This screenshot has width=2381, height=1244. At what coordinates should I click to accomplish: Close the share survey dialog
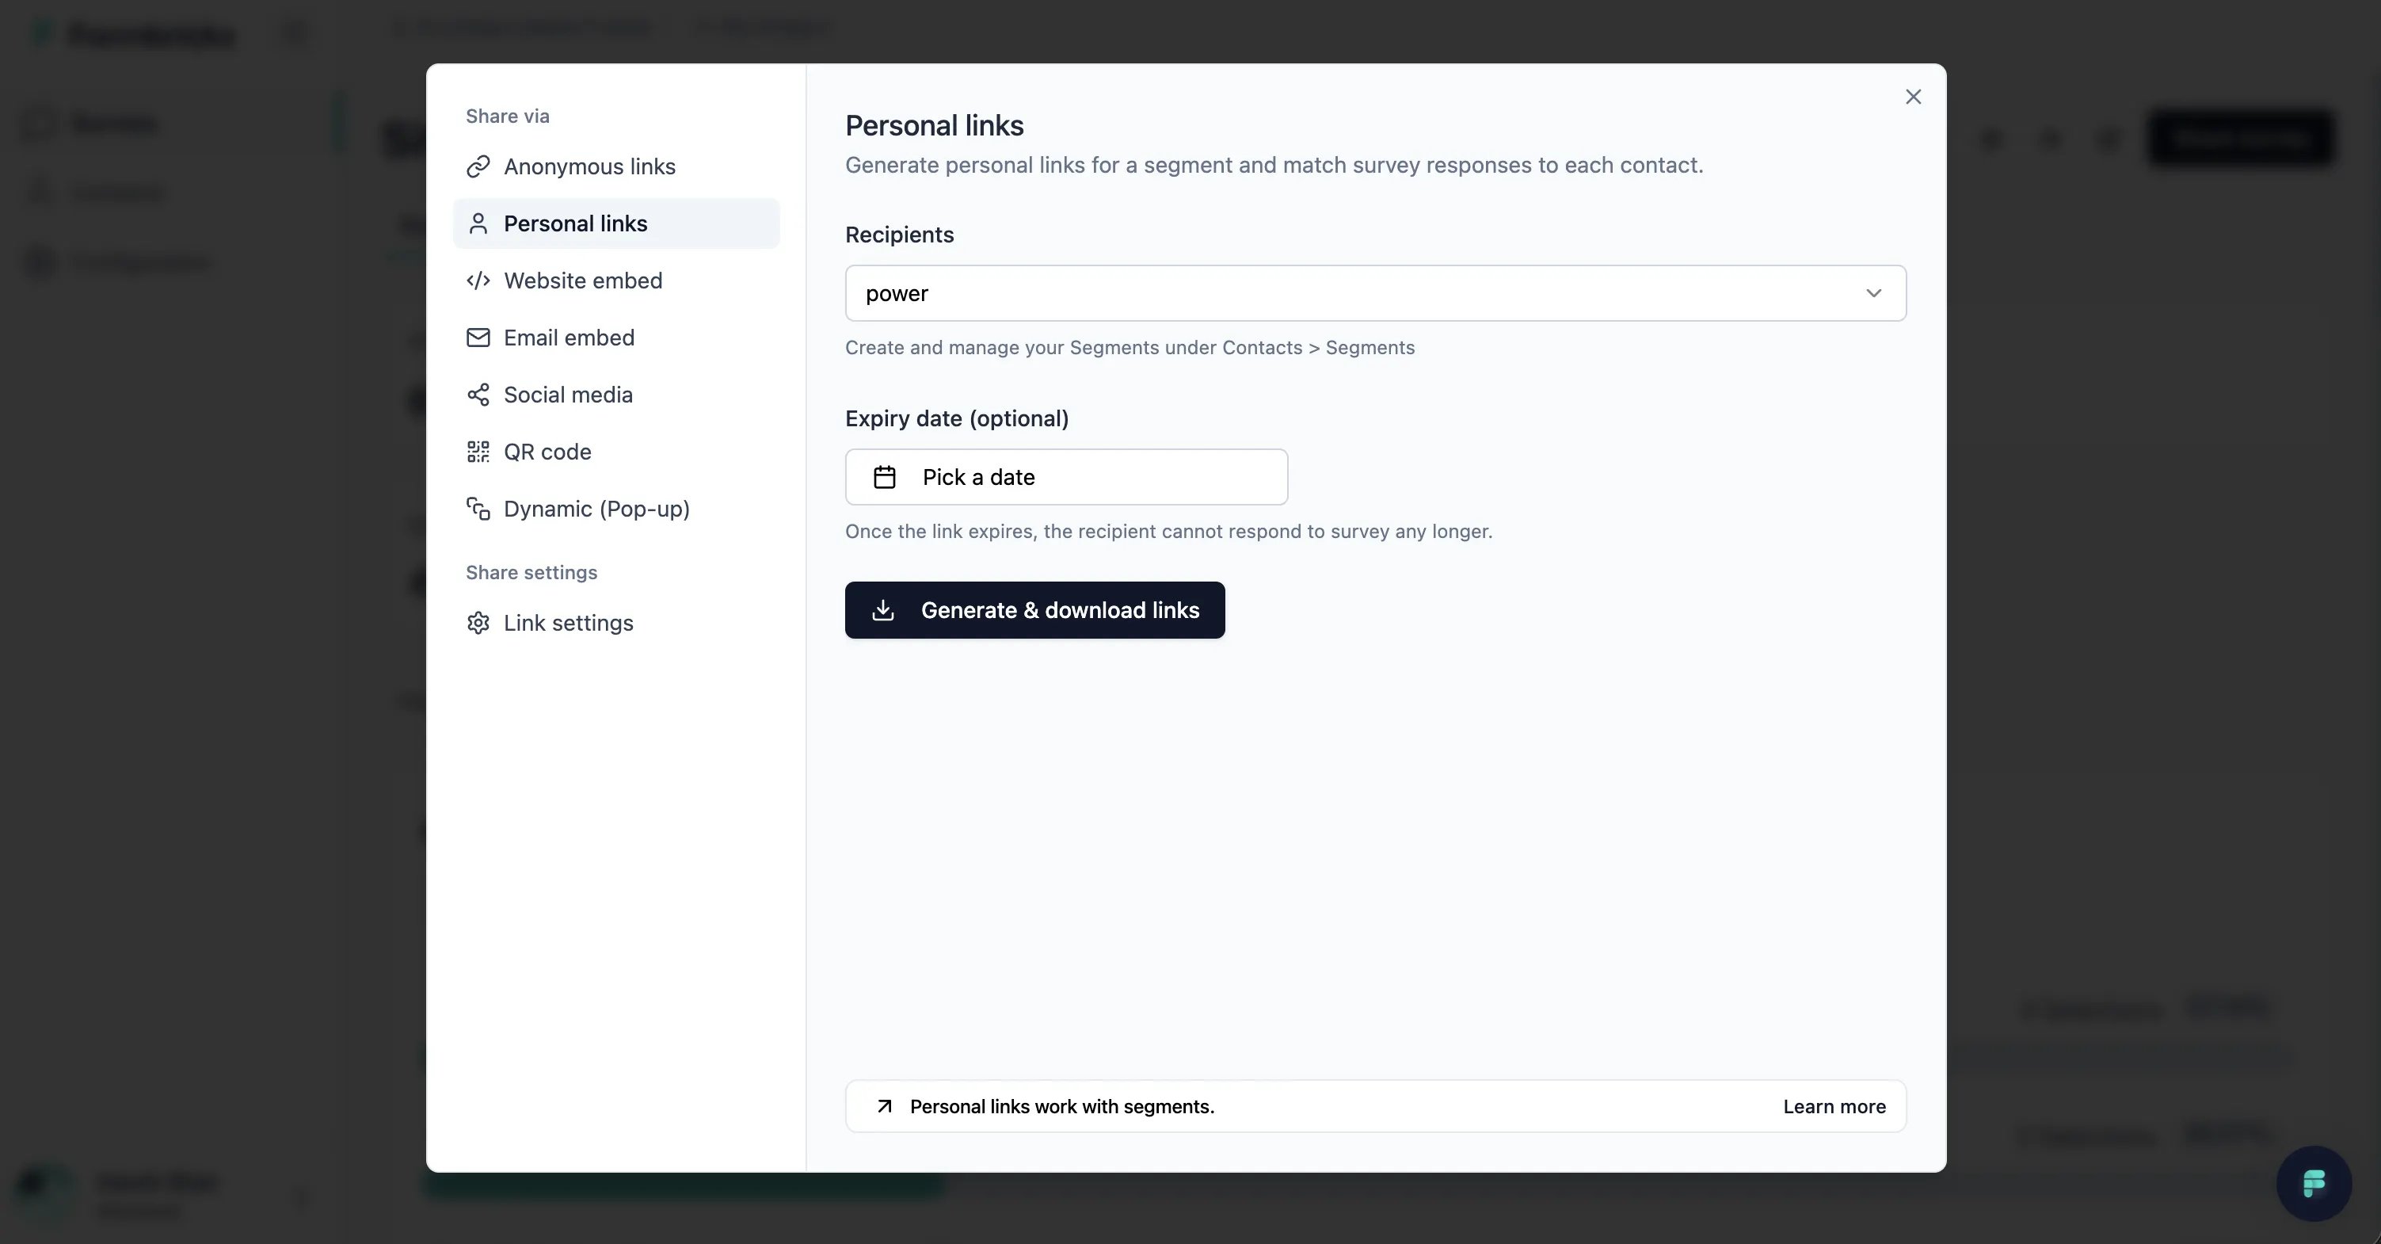[1914, 97]
